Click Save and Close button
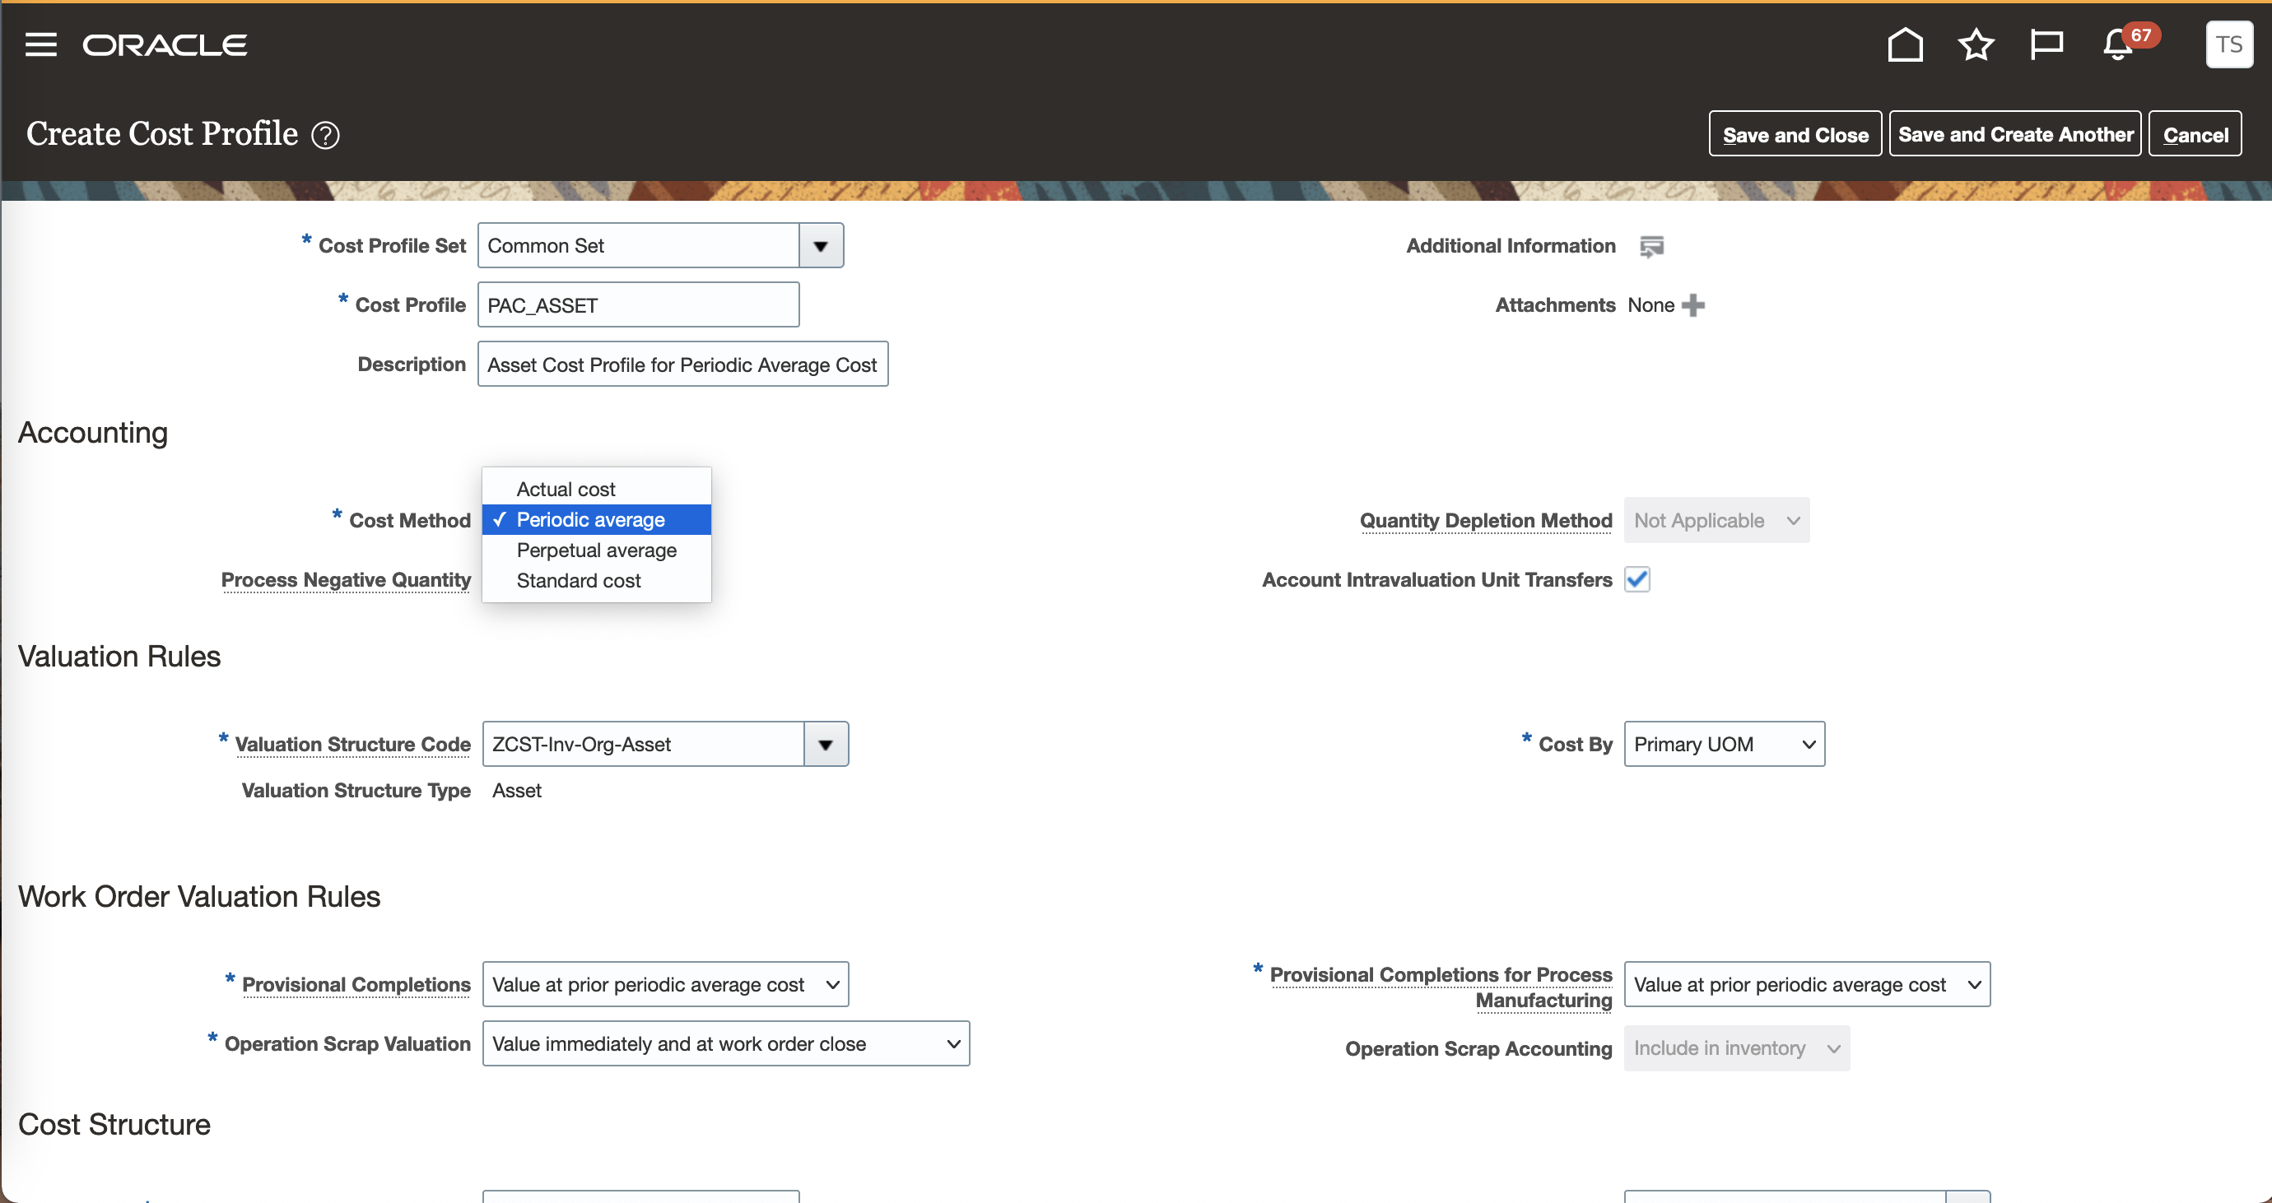Image resolution: width=2272 pixels, height=1203 pixels. (x=1795, y=135)
